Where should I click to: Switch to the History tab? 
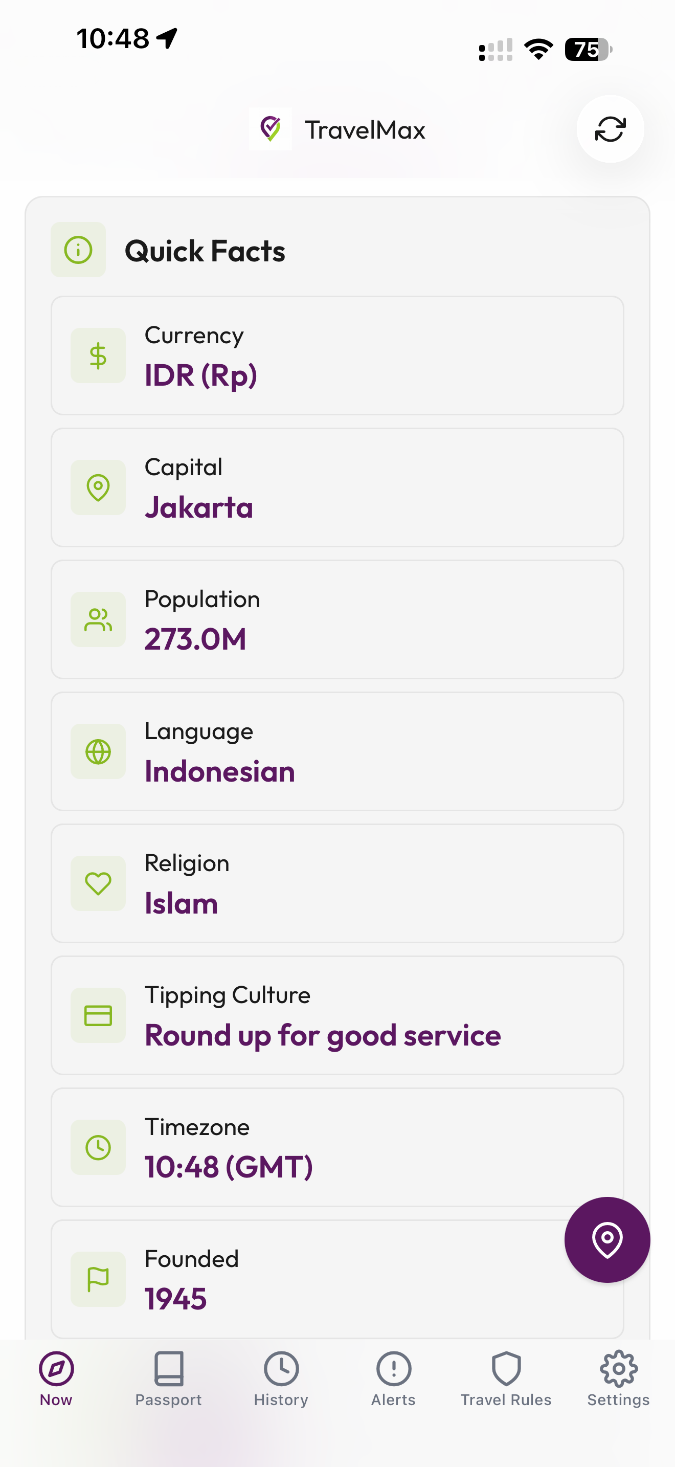(281, 1378)
